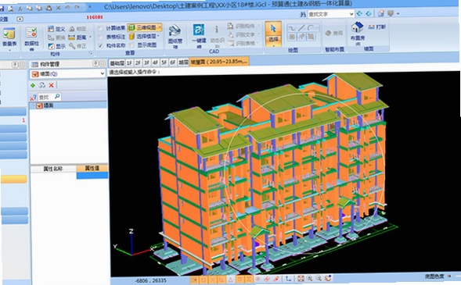The height and width of the screenshot is (285, 461).
Task: Click the green plus add-component icon
Action: coord(33,85)
